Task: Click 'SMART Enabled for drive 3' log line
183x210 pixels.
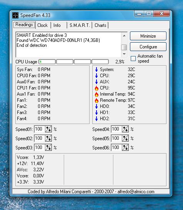Action: [x=42, y=35]
